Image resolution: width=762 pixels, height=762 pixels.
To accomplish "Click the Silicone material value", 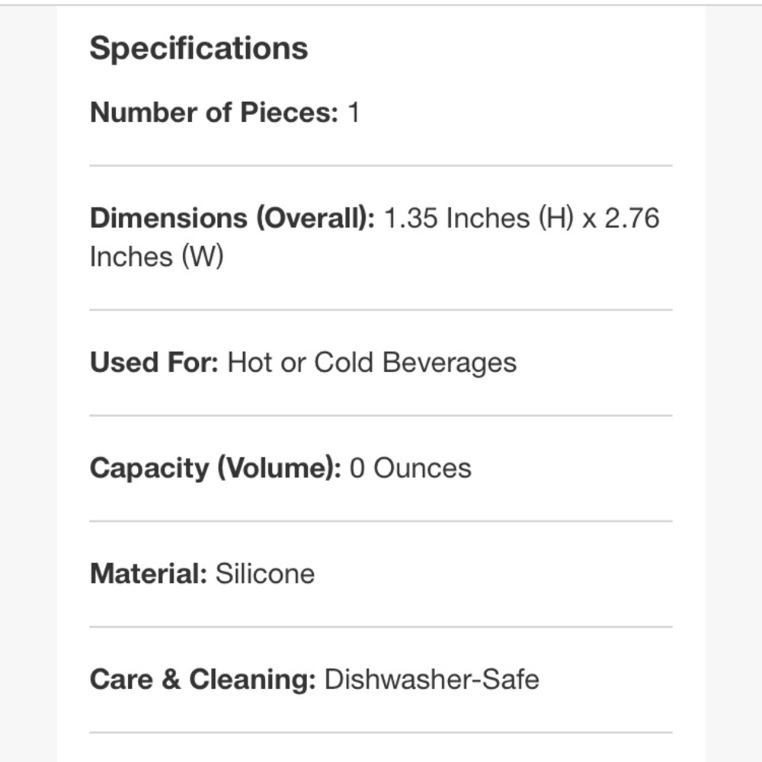I will (x=265, y=574).
